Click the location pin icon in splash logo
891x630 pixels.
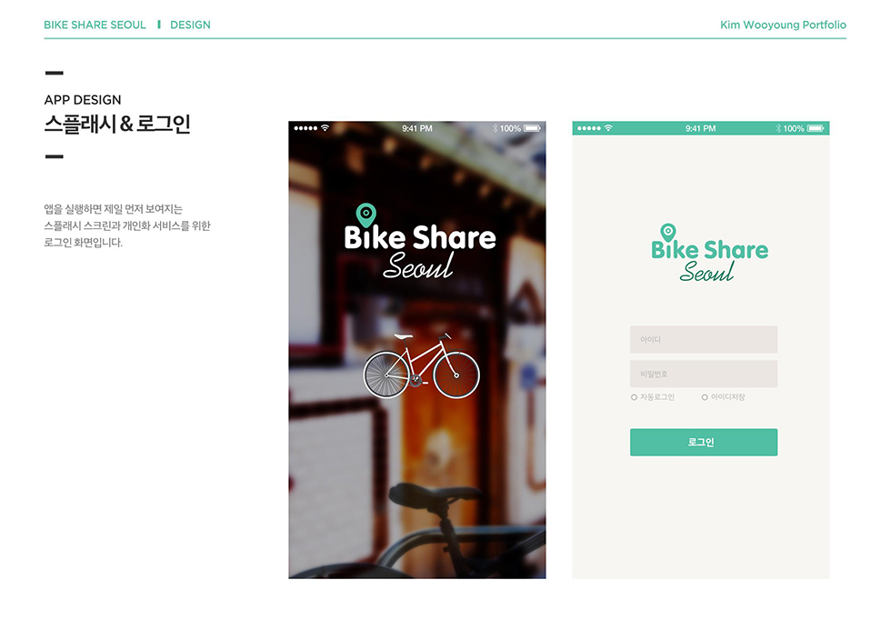click(365, 215)
